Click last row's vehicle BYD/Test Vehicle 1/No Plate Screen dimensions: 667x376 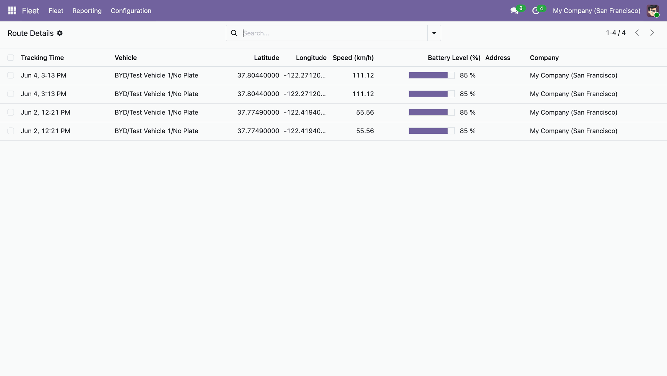pos(156,131)
